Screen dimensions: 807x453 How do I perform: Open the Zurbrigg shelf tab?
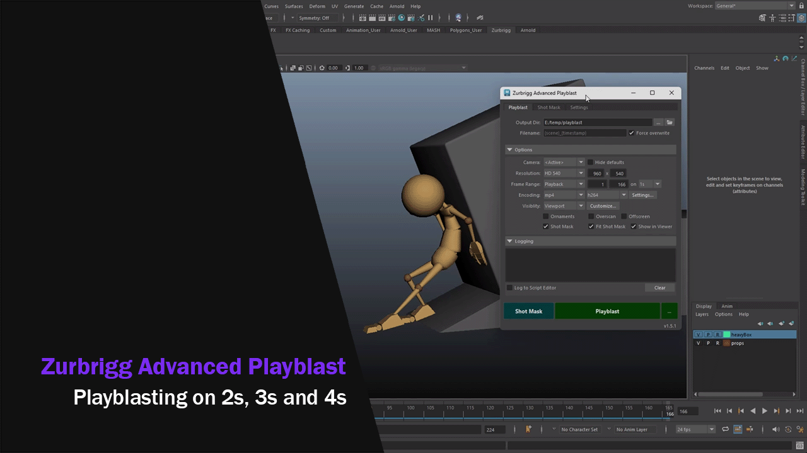(501, 30)
